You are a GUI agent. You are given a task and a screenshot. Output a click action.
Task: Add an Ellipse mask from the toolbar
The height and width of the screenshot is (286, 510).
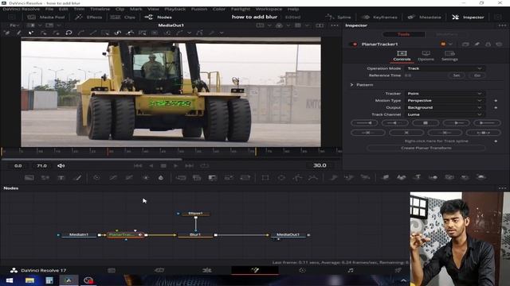[281, 177]
